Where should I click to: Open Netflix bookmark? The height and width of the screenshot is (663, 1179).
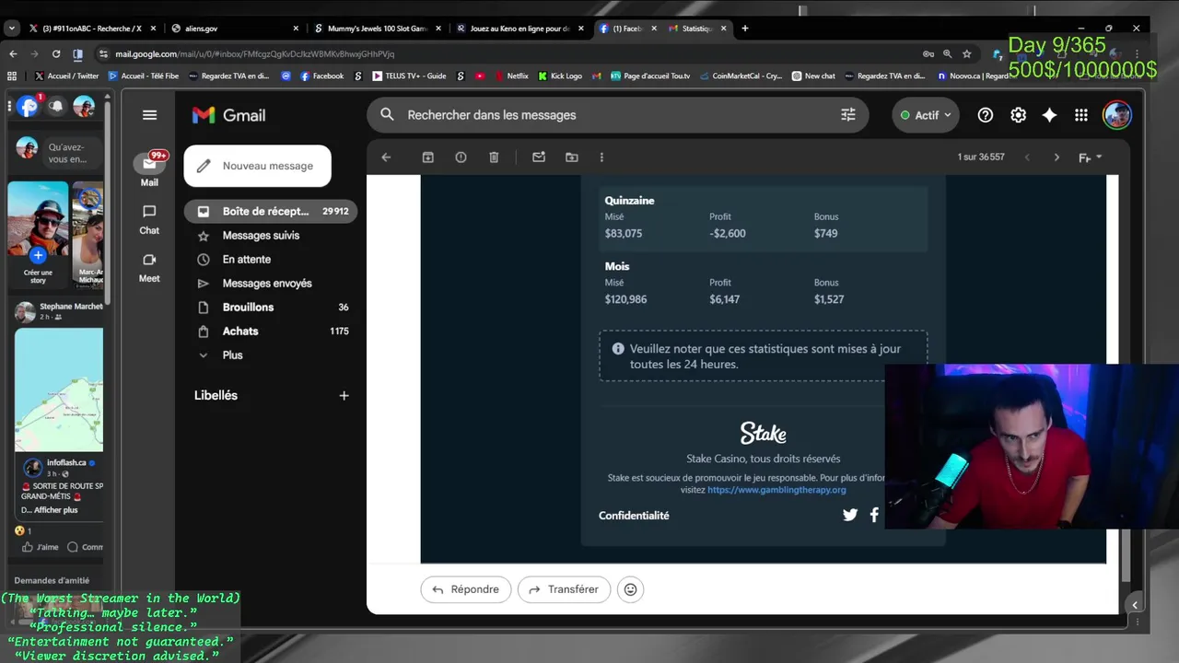(x=511, y=76)
